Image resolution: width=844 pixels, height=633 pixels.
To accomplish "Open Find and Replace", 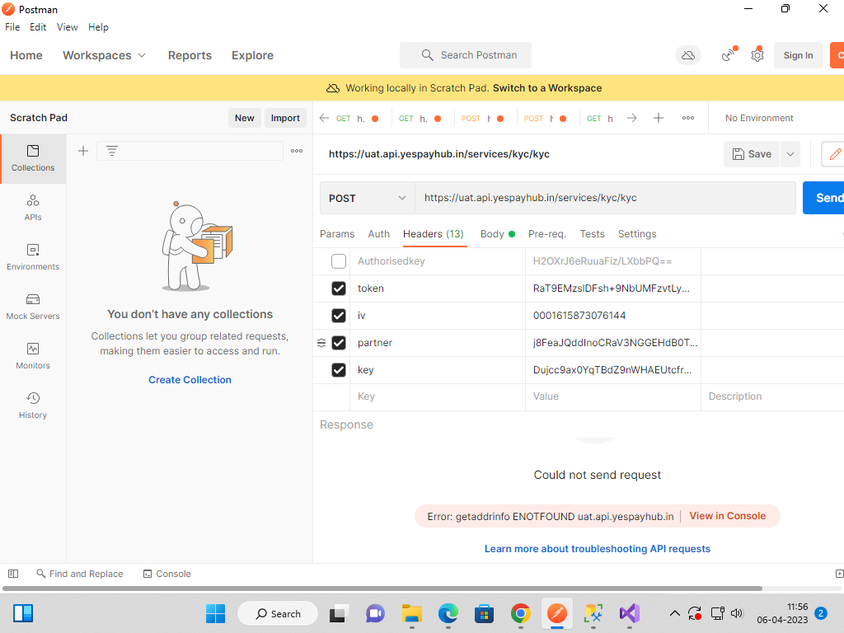I will (x=80, y=574).
